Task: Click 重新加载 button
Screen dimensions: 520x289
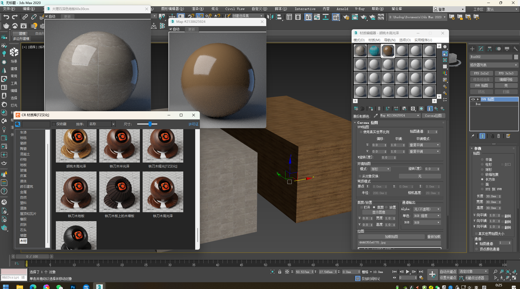Action: (x=434, y=237)
